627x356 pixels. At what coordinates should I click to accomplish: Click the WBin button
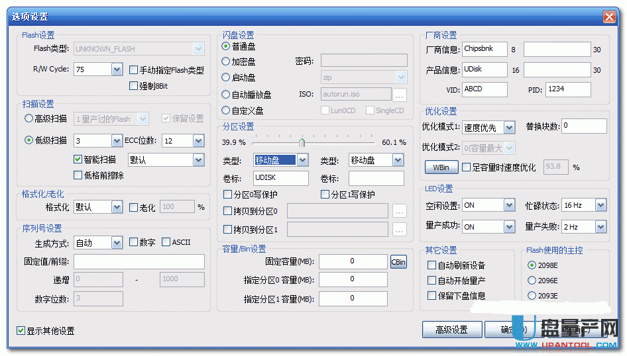[x=441, y=167]
